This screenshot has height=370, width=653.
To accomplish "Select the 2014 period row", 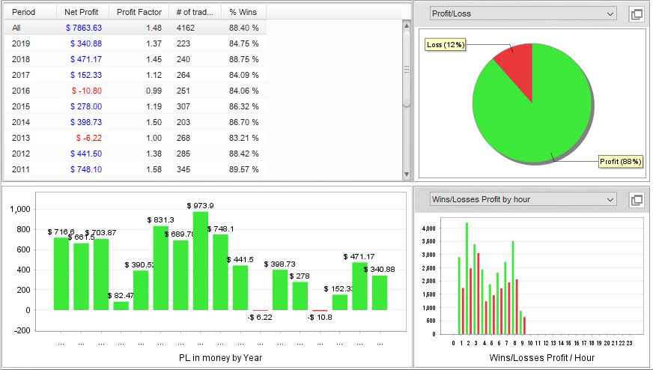I will [136, 122].
